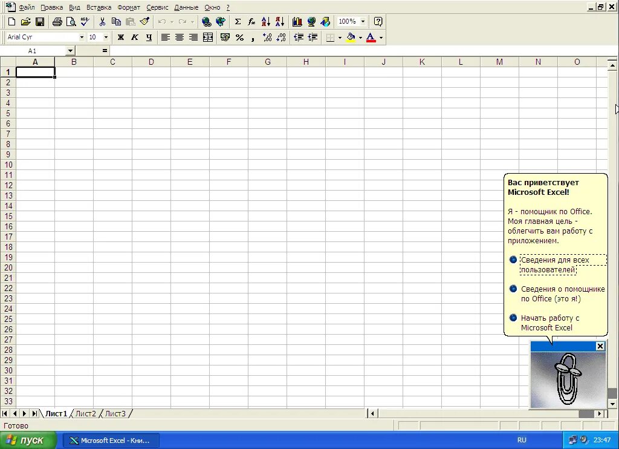Viewport: 619px width, 449px height.
Task: Apply currency format icon
Action: [225, 37]
